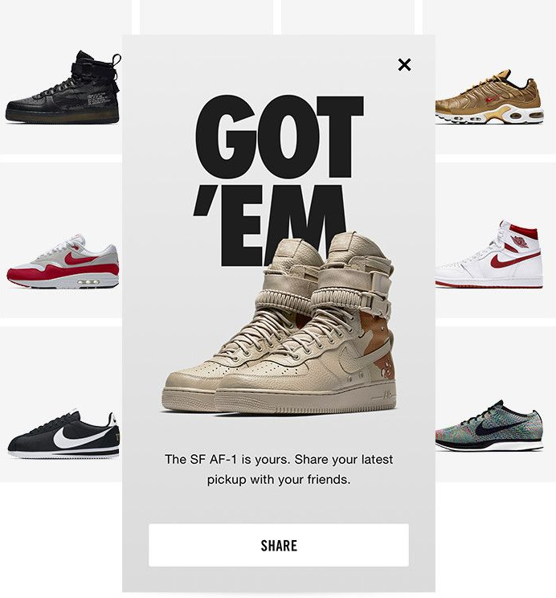Click the small red swoosh on gold Air Max Plus
Screen dimensions: 556x598
[x=493, y=100]
